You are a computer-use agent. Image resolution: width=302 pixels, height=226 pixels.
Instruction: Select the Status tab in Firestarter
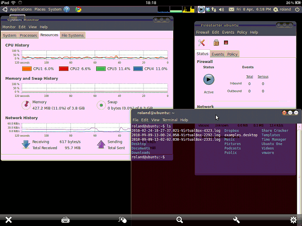tap(202, 54)
